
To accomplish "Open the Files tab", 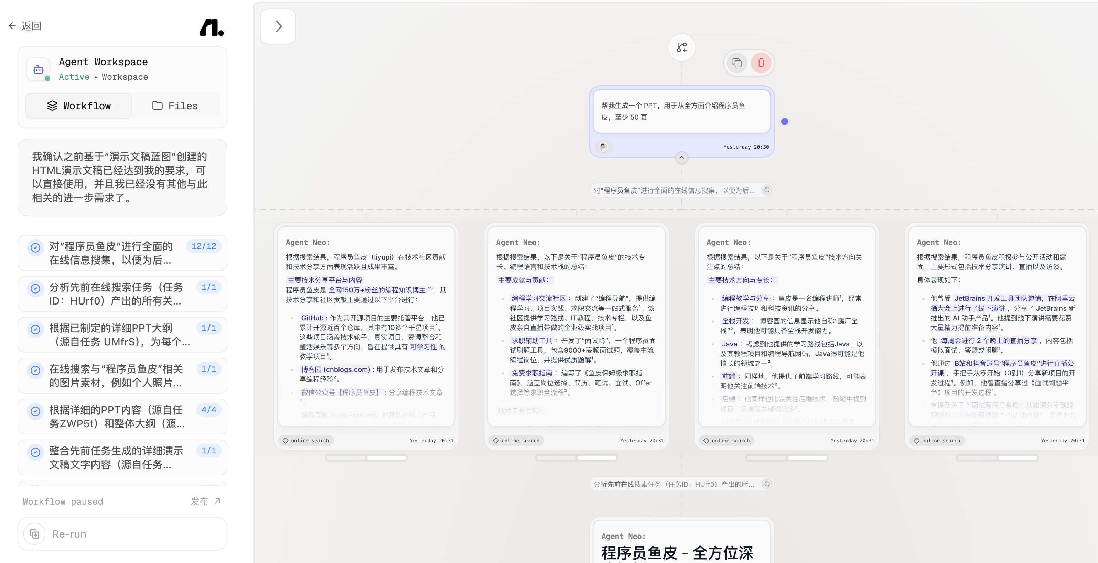I will 175,106.
